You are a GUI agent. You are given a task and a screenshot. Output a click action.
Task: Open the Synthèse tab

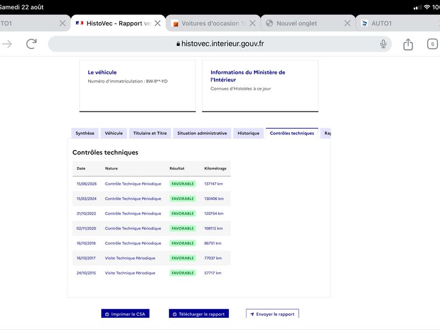(85, 133)
